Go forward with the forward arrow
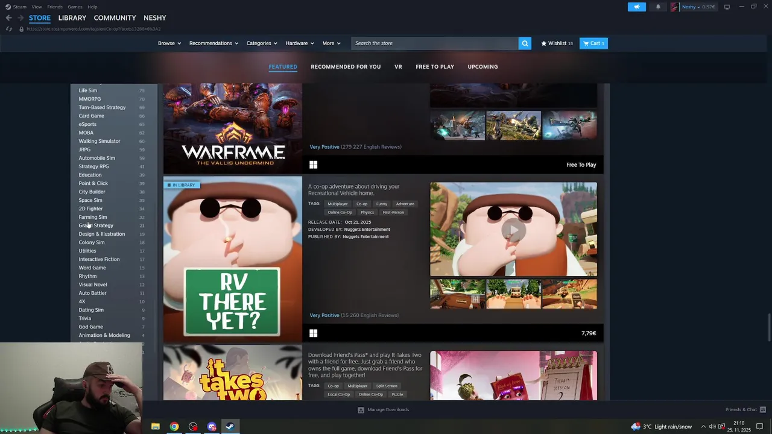 coord(20,18)
